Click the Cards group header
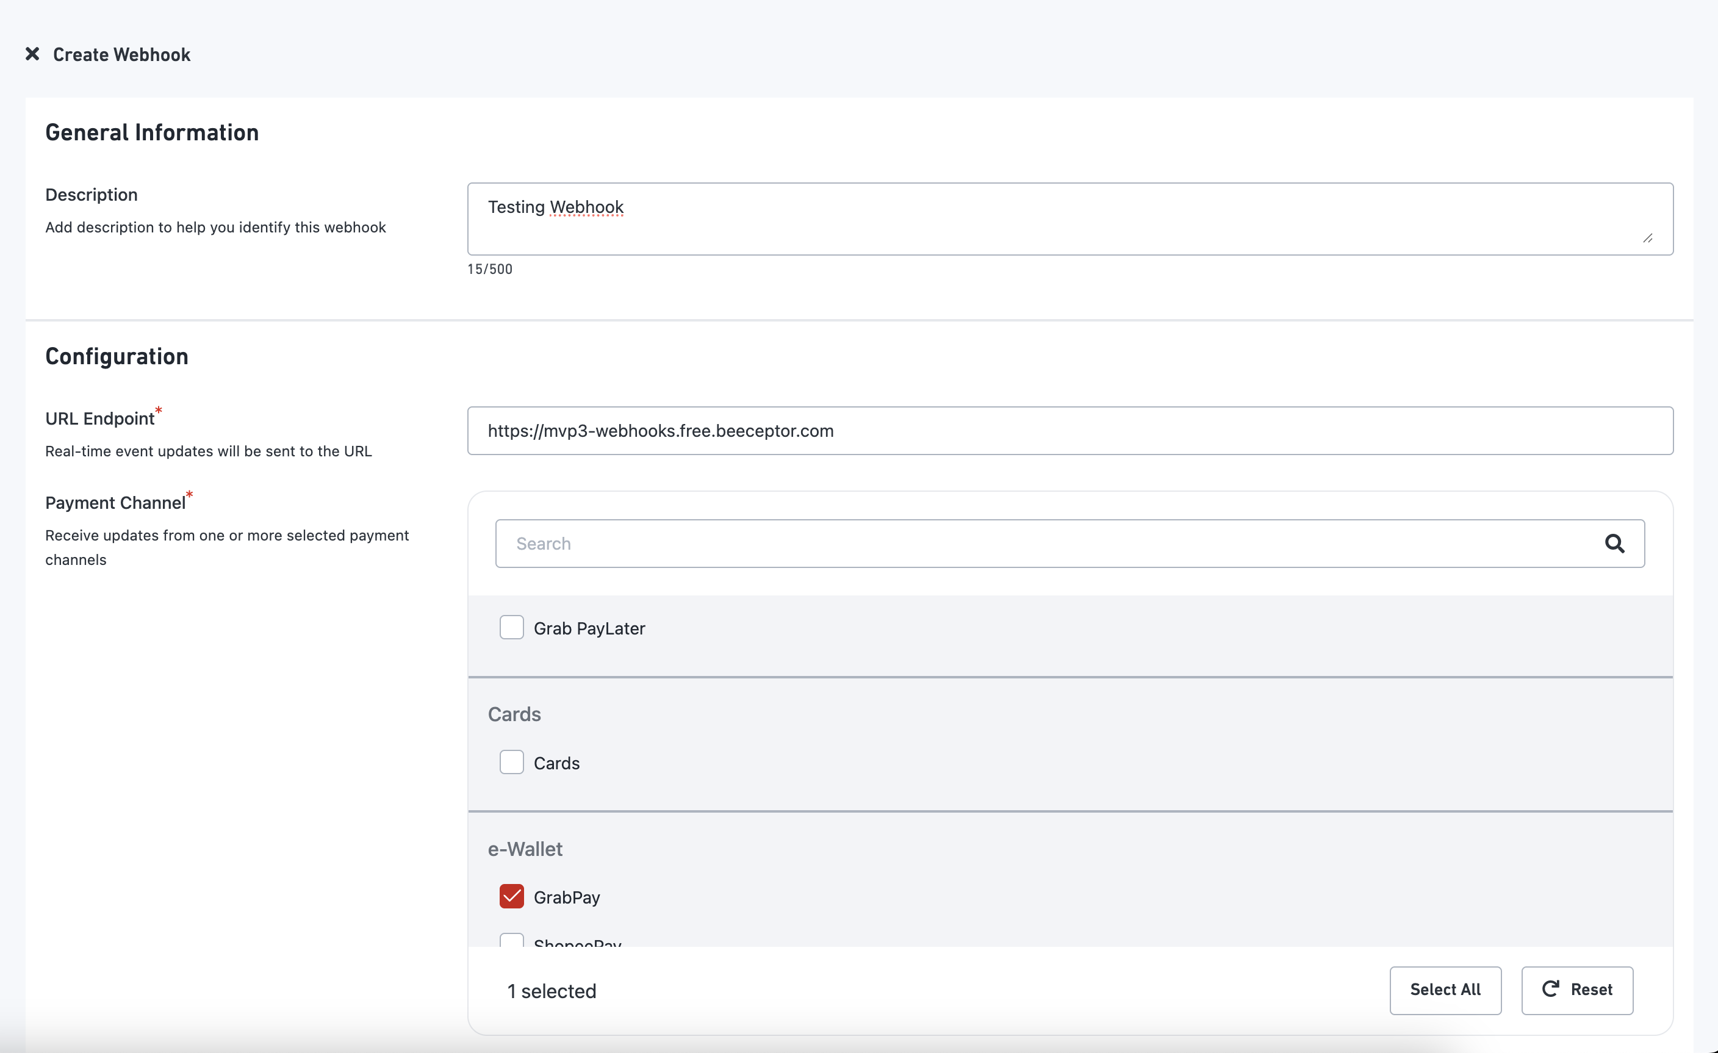This screenshot has height=1053, width=1718. pyautogui.click(x=514, y=714)
